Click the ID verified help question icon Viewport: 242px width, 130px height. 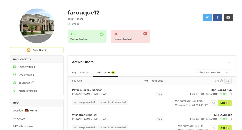click(x=33, y=83)
